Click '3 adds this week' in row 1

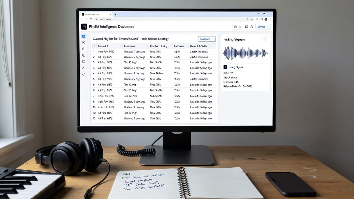(x=199, y=52)
